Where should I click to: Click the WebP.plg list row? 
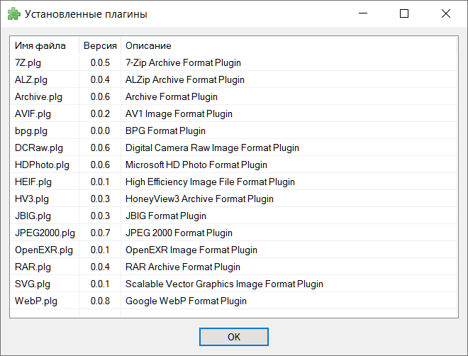[234, 301]
